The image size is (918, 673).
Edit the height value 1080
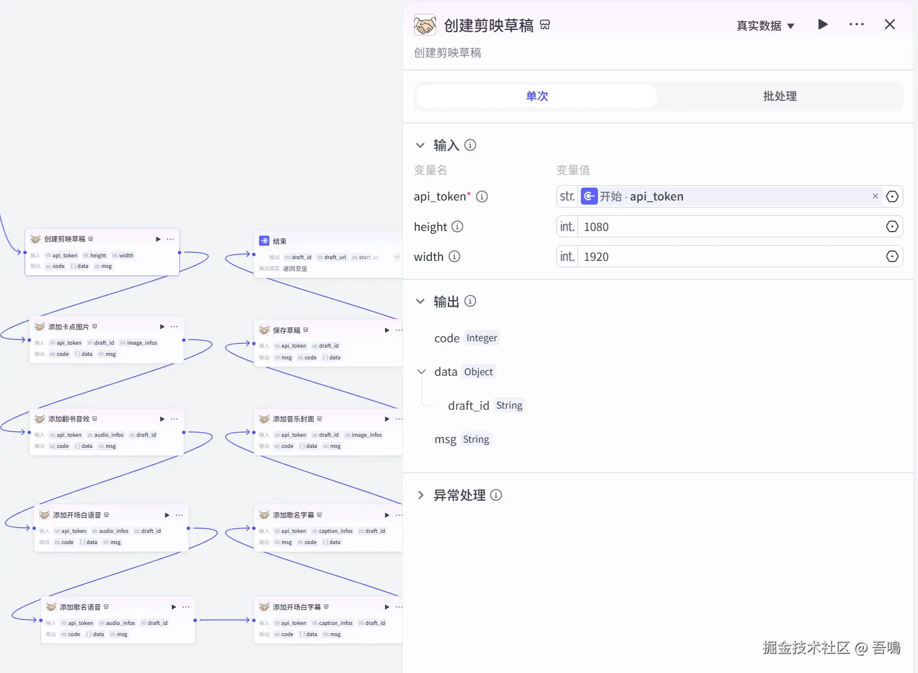pyautogui.click(x=730, y=226)
